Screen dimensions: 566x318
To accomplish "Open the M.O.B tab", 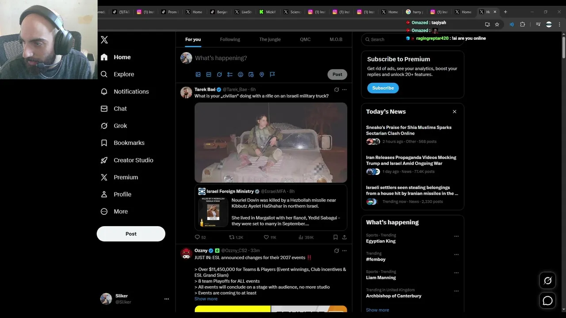I will (336, 39).
